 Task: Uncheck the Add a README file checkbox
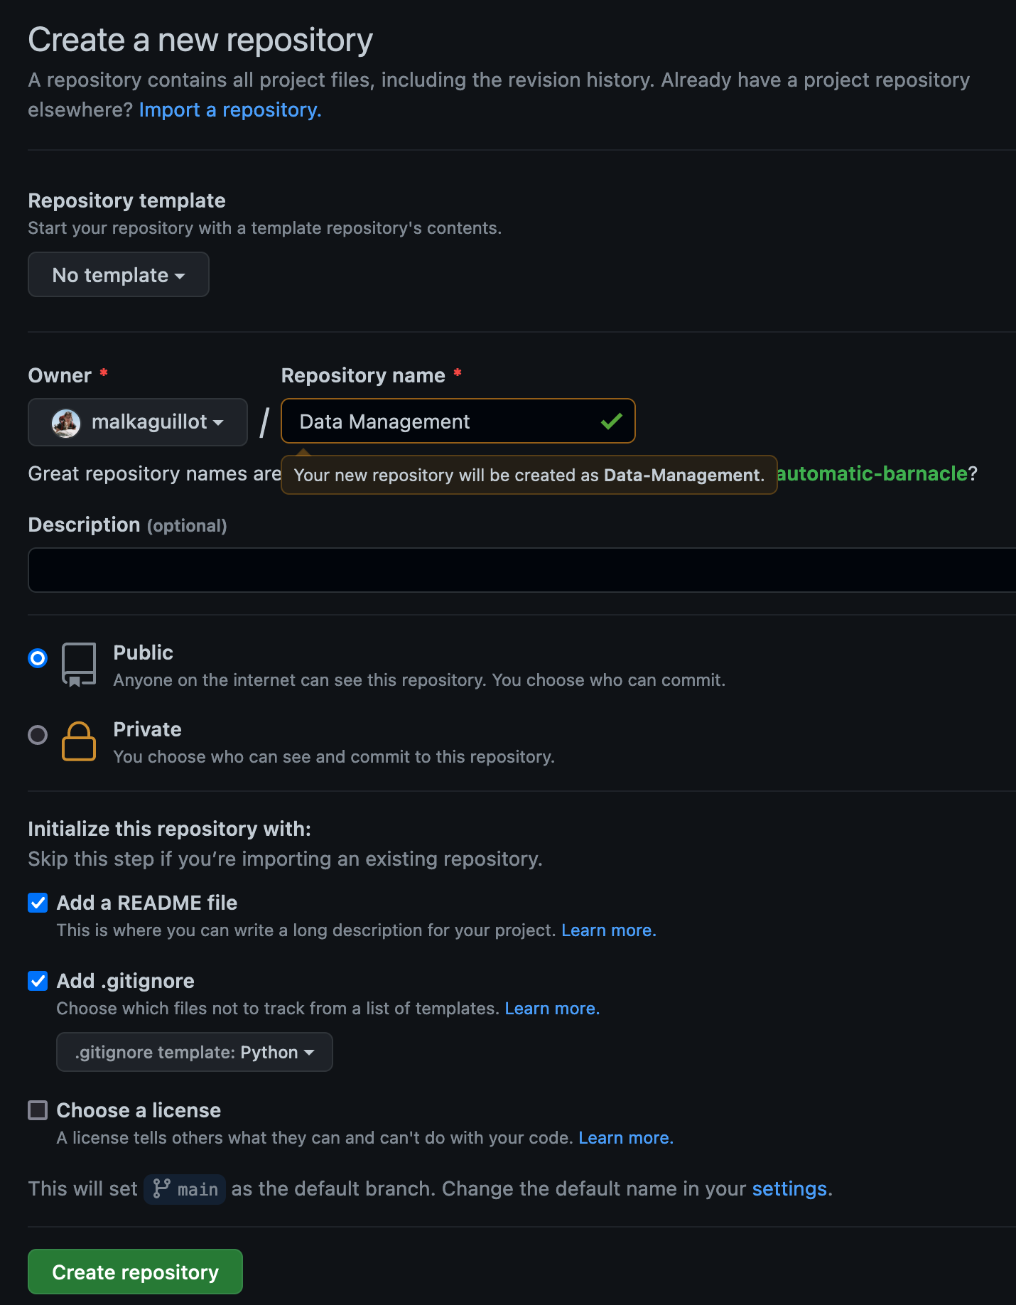point(38,903)
